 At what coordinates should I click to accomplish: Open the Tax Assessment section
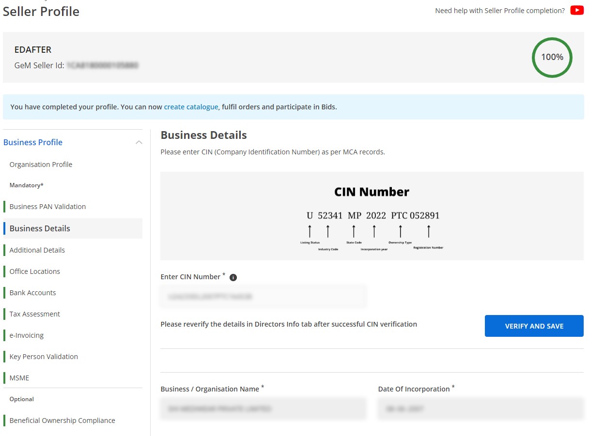tap(34, 314)
